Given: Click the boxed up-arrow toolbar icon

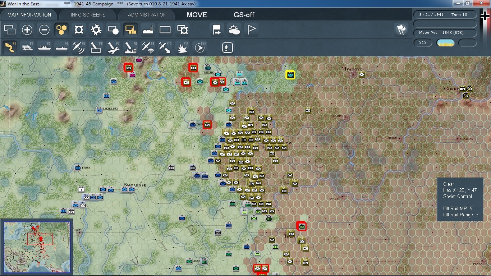Looking at the screenshot, I should [x=228, y=47].
